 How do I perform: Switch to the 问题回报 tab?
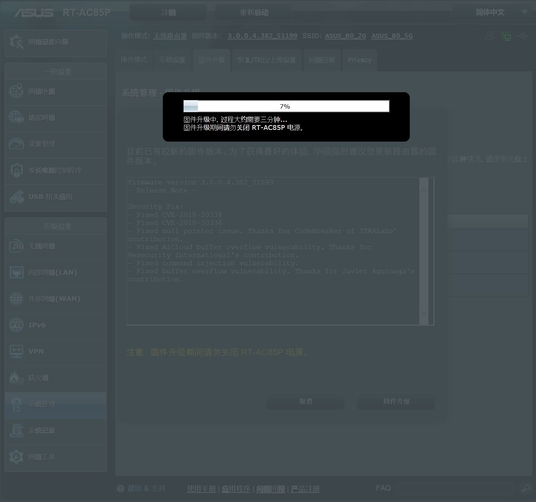pyautogui.click(x=322, y=60)
